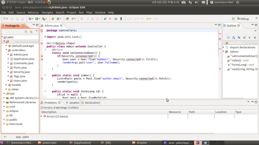Open Package Explorer view menu triangle
The width and height of the screenshot is (259, 145).
(x=37, y=31)
